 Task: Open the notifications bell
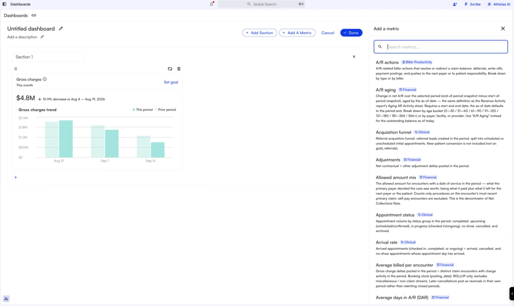(211, 4)
